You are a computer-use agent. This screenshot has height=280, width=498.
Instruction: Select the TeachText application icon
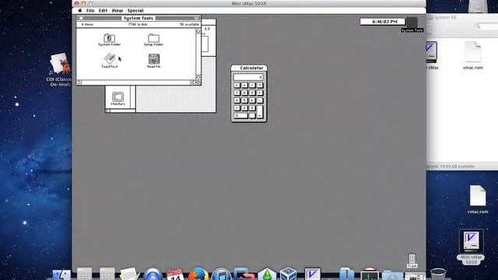[x=110, y=59]
